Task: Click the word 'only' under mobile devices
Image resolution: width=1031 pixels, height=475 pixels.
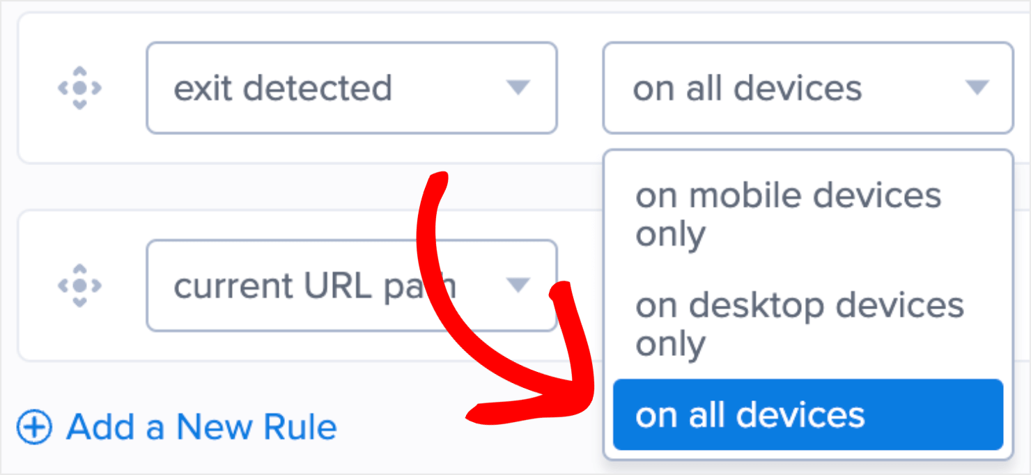Action: 670,235
